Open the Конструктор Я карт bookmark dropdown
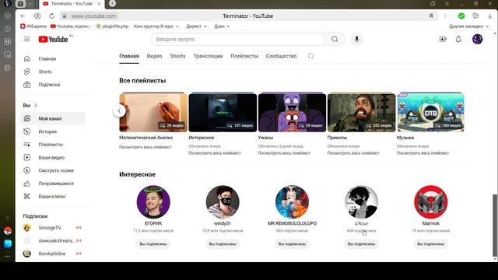 coord(156,26)
